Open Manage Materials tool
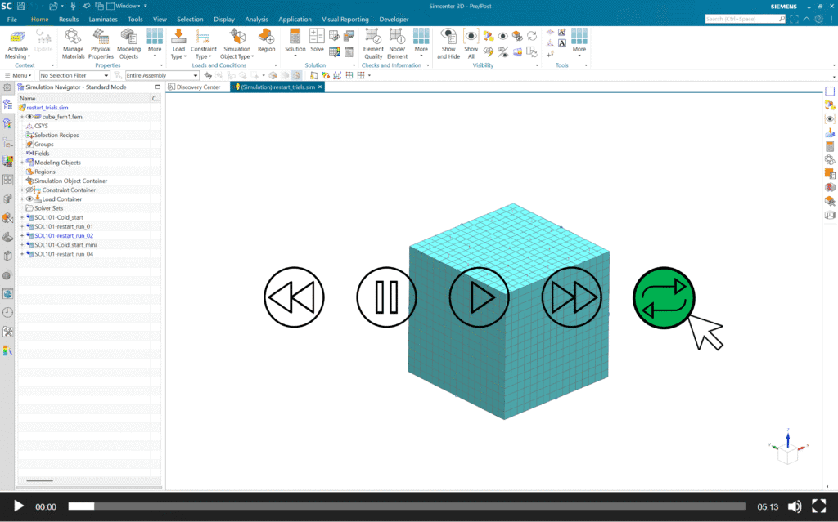This screenshot has width=838, height=522. [x=73, y=38]
